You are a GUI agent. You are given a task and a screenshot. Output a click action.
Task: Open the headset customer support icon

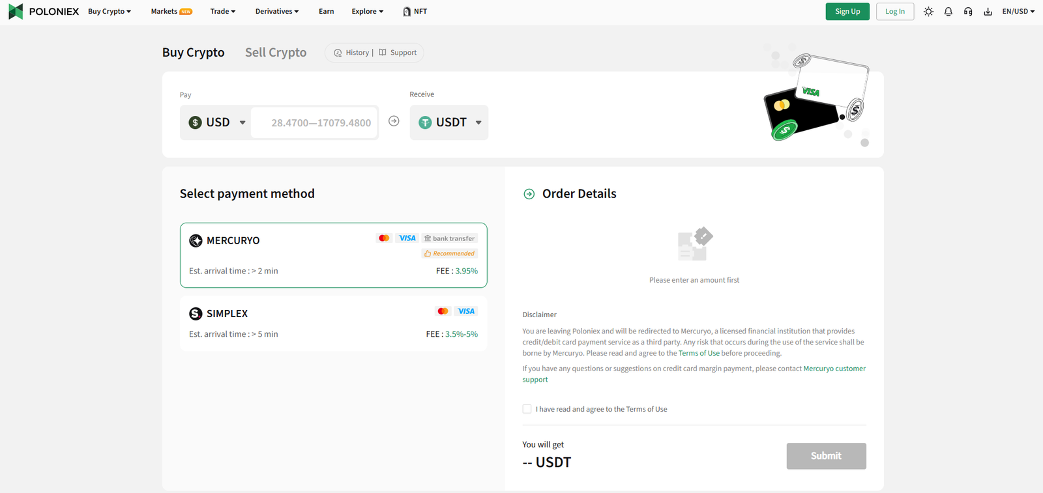968,12
